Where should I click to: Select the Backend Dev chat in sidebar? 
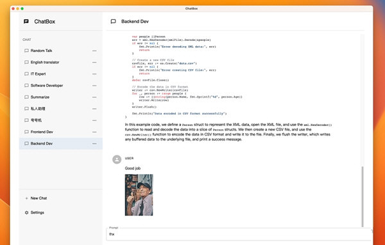[61, 143]
